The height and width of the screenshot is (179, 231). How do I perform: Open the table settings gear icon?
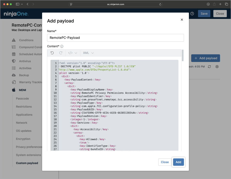coord(217,67)
